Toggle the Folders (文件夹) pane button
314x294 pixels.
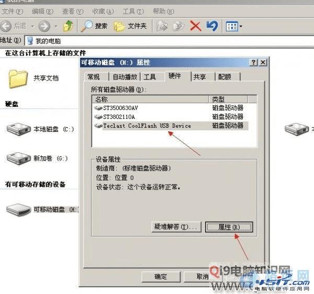(130, 26)
